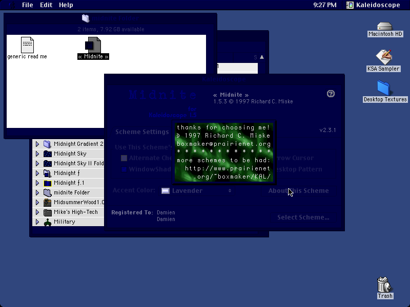Open the Kaleidoscope application menu
The width and height of the screenshot is (410, 307).
(x=374, y=5)
